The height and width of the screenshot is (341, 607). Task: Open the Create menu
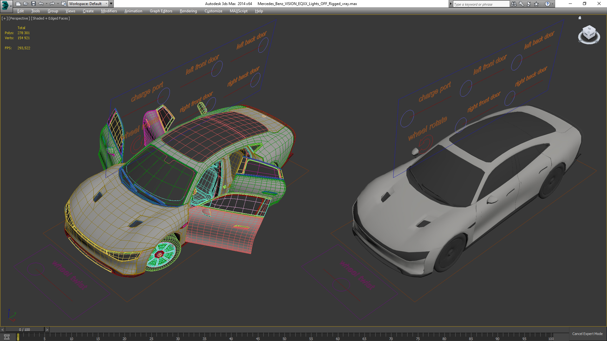[x=88, y=11]
